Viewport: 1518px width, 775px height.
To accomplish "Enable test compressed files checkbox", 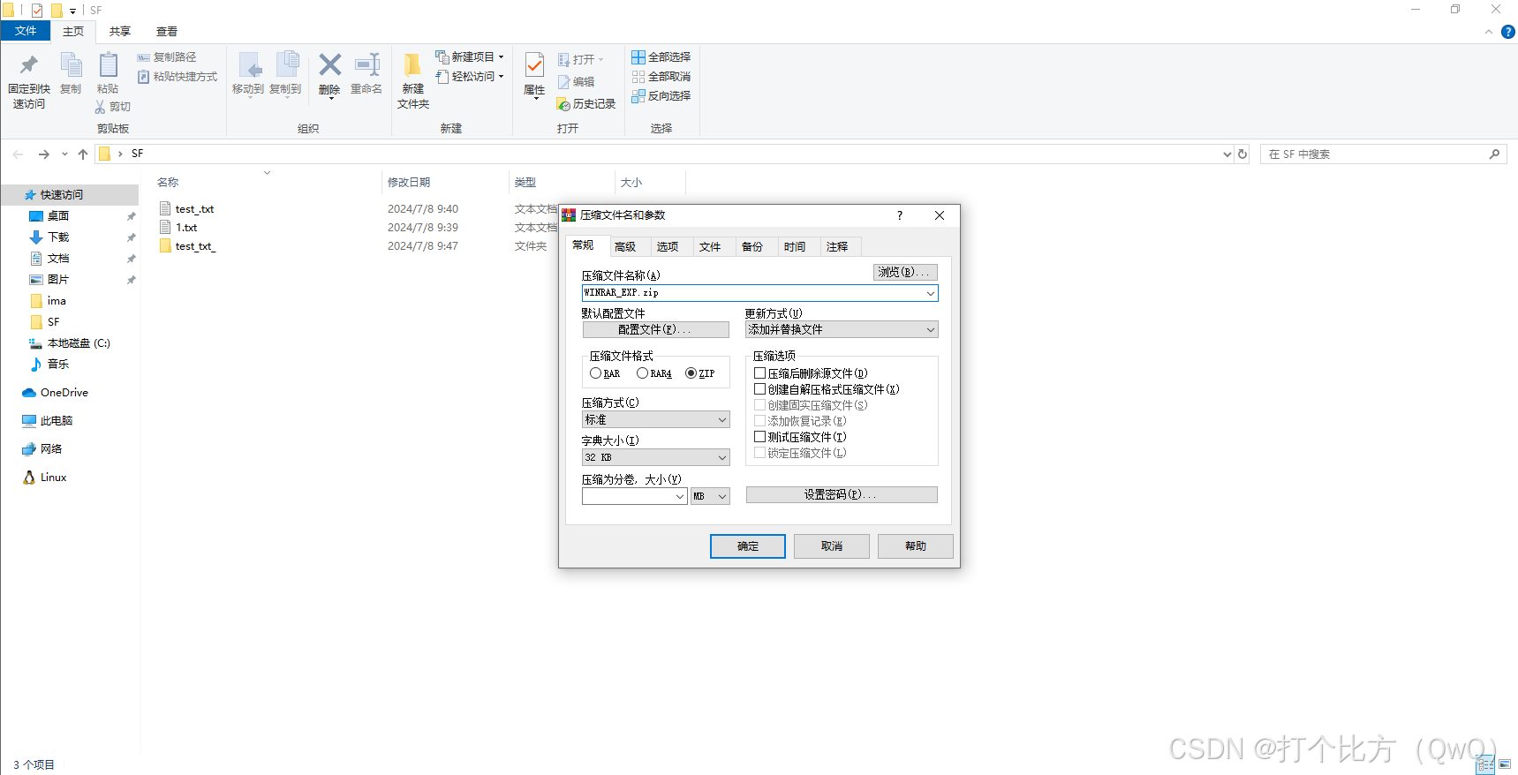I will (759, 437).
